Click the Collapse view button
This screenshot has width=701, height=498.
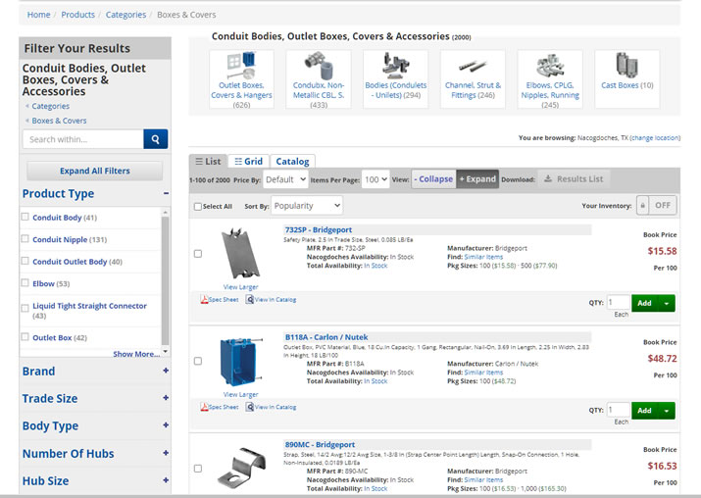click(433, 179)
